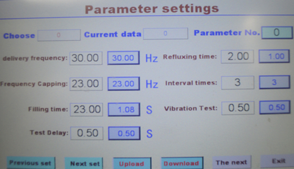Image resolution: width=294 pixels, height=169 pixels.
Task: Select Interval times white 3 readout
Action: tap(238, 83)
